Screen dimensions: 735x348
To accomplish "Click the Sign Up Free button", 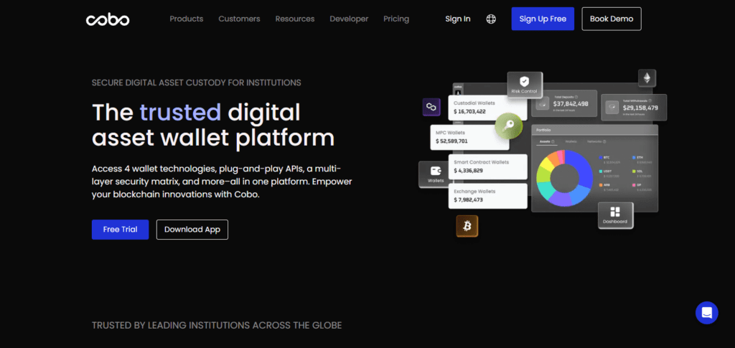I will (x=543, y=19).
